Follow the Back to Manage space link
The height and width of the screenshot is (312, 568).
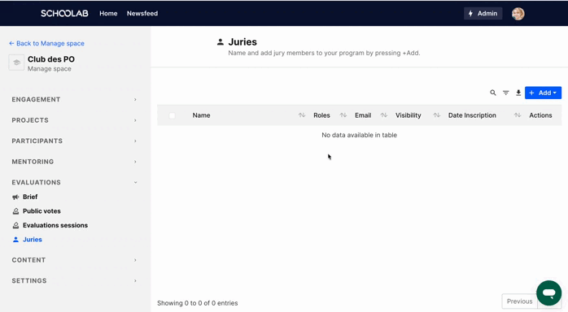(46, 43)
